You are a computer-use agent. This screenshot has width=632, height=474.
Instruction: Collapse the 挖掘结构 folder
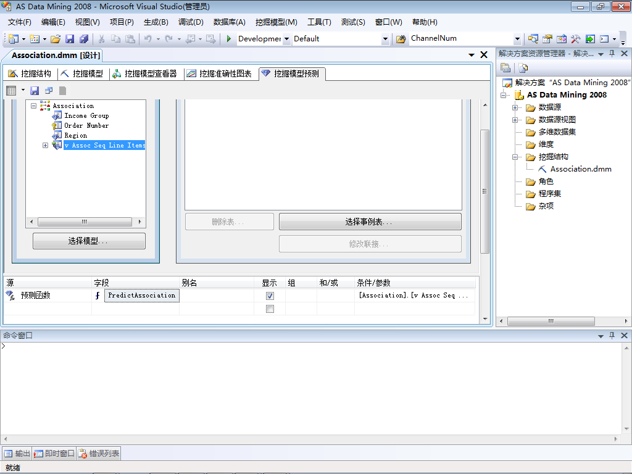[x=515, y=157]
